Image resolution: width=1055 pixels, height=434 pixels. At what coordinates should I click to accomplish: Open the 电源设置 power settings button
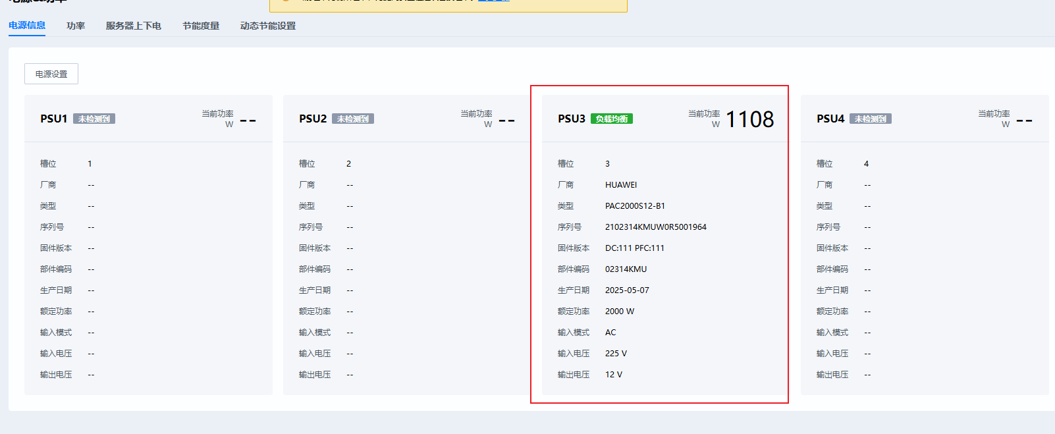click(51, 74)
